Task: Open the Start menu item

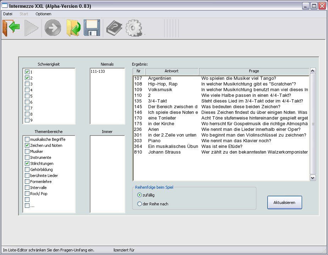Action: pyautogui.click(x=24, y=14)
